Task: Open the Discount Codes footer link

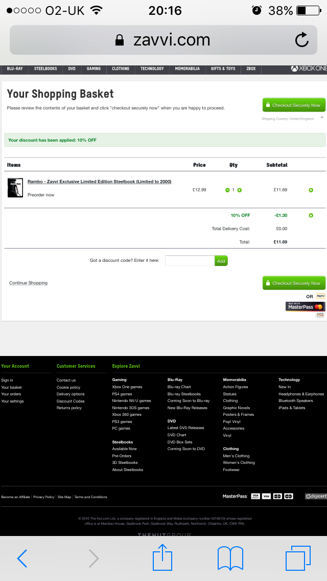Action: pos(71,401)
